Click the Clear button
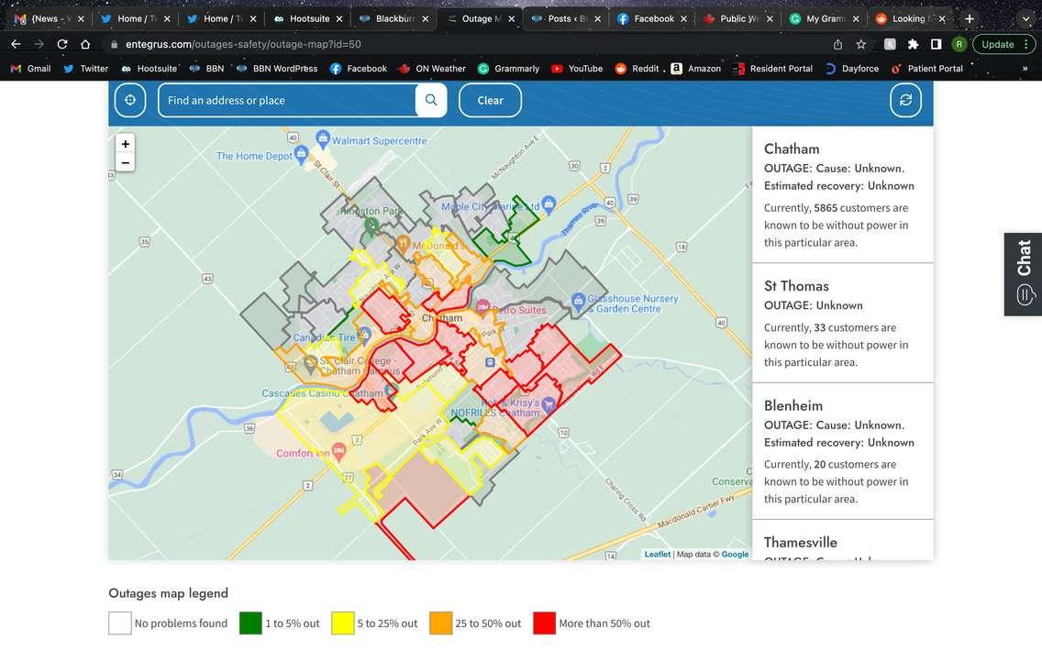 (x=490, y=100)
